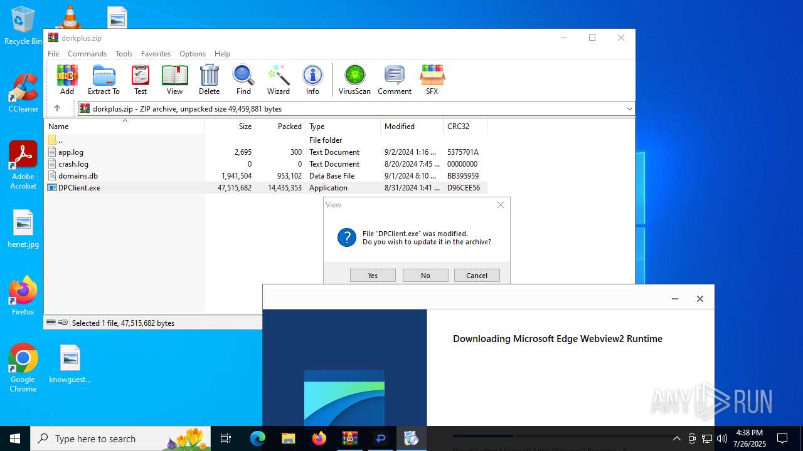Select the crash.log file row
The image size is (803, 451).
pos(266,164)
